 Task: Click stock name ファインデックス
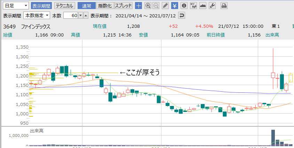pos(35,27)
